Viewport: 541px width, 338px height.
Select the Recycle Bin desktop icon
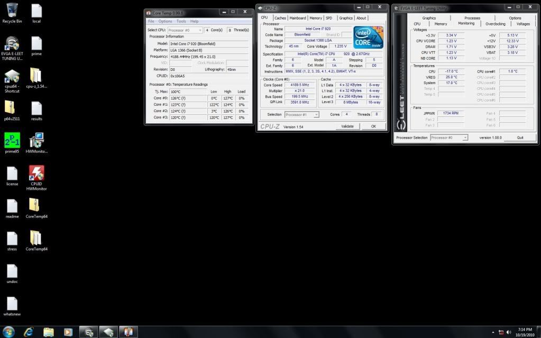[12, 13]
